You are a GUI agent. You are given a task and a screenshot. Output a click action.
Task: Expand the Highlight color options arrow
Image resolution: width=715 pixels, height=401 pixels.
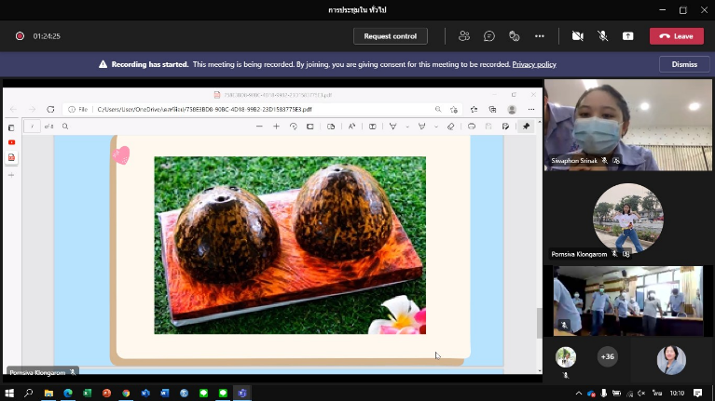coord(436,127)
